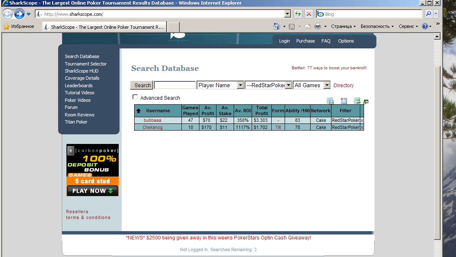The height and width of the screenshot is (257, 456).
Task: Click the refresh table icon with green arrows
Action: point(357,101)
